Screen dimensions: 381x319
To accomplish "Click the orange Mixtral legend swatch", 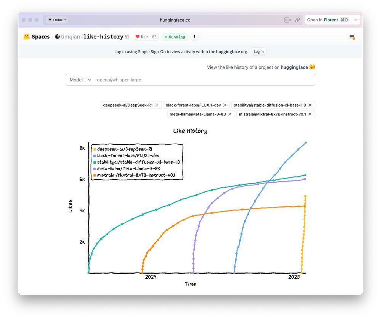I will pos(95,175).
